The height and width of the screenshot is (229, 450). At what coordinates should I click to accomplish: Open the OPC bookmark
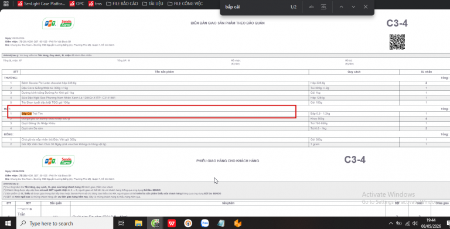77,4
